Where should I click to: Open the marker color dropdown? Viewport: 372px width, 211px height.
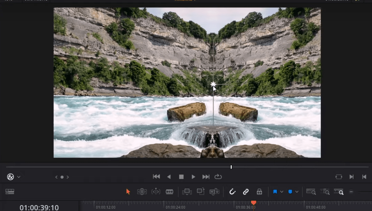pyautogui.click(x=297, y=192)
